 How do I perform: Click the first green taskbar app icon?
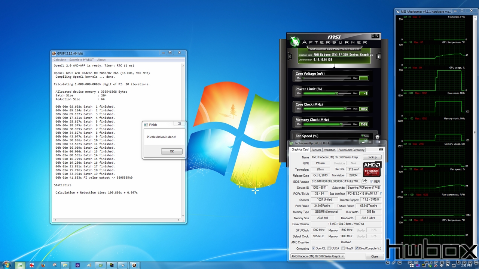(20, 265)
